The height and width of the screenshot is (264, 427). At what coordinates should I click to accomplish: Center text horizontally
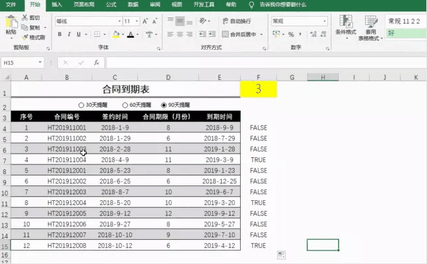pyautogui.click(x=180, y=34)
